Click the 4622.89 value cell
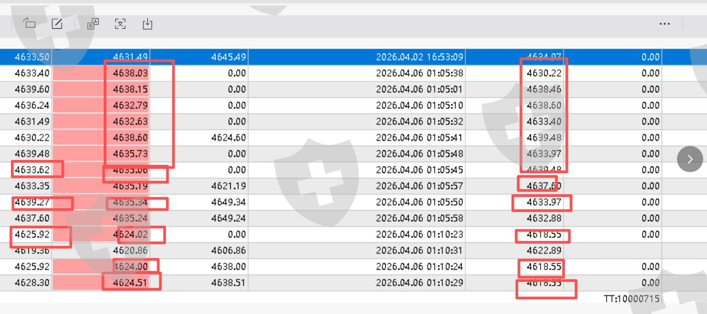The image size is (707, 314). pyautogui.click(x=544, y=251)
